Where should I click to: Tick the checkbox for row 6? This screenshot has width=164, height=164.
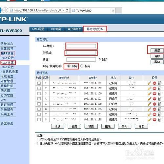39,109
